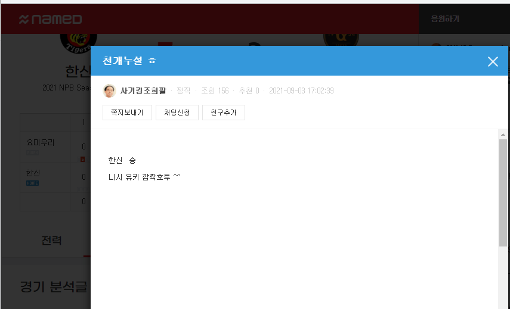Click the red S marker in scoreboard
This screenshot has height=309, width=510.
click(83, 160)
